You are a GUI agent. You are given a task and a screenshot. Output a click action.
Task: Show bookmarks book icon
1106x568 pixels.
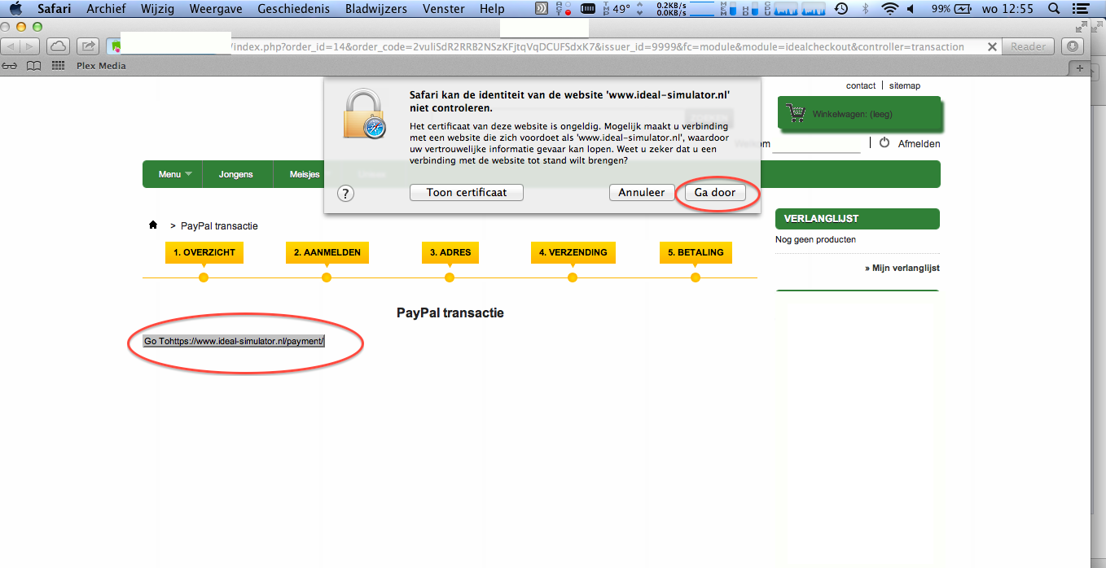click(33, 66)
